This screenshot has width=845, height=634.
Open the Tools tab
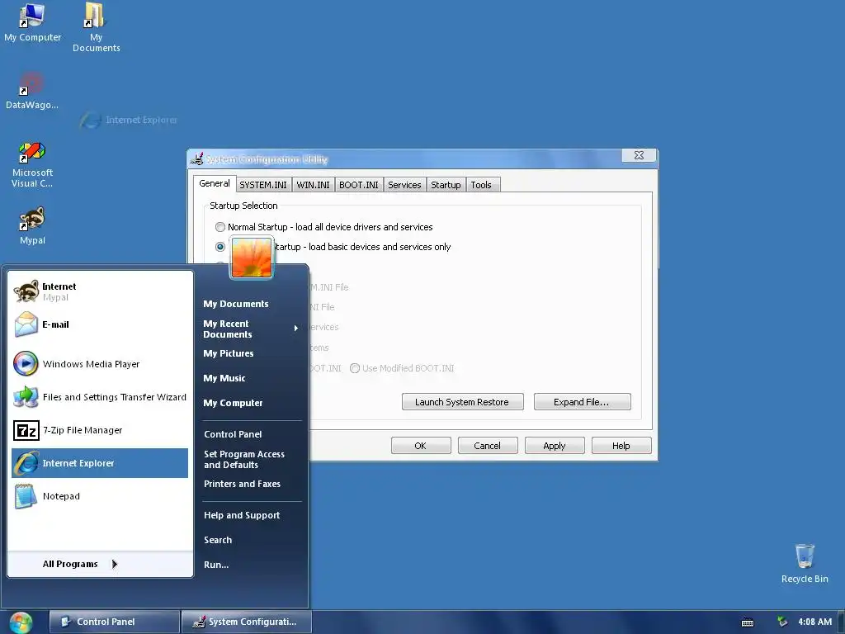click(x=481, y=185)
